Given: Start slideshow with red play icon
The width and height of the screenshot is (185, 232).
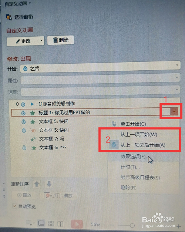Looking at the screenshot, I should [x=77, y=224].
